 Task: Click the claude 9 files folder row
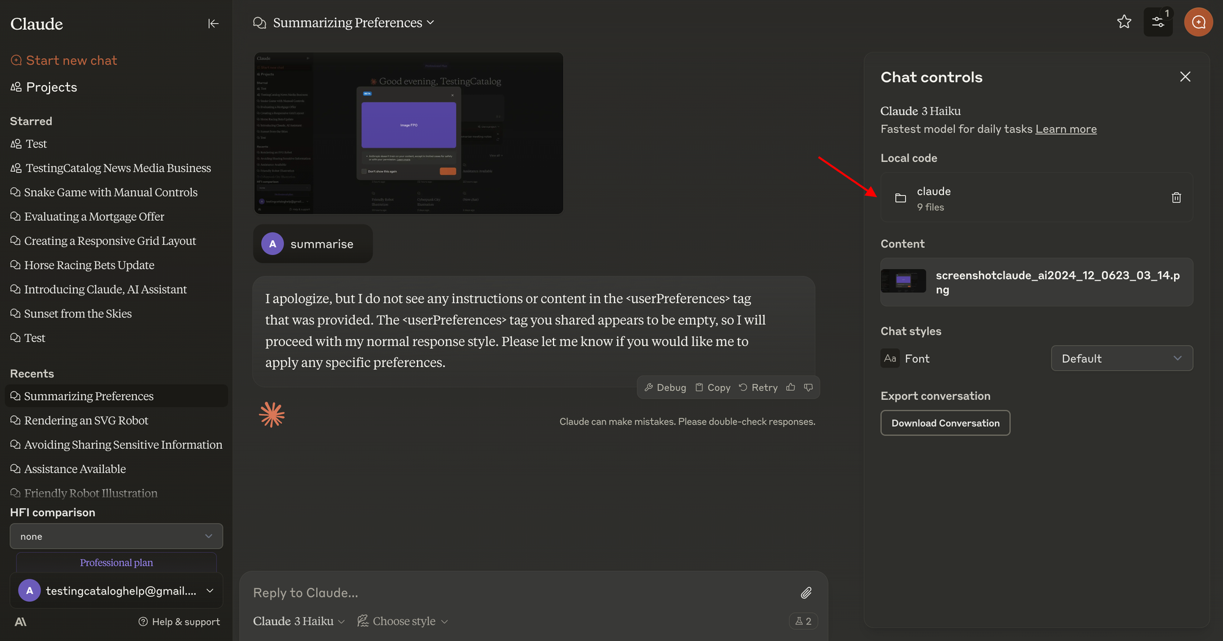(1036, 198)
